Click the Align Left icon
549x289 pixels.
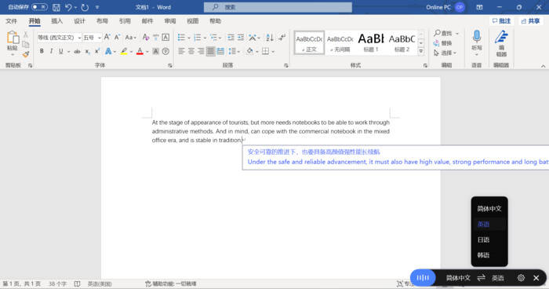click(181, 51)
